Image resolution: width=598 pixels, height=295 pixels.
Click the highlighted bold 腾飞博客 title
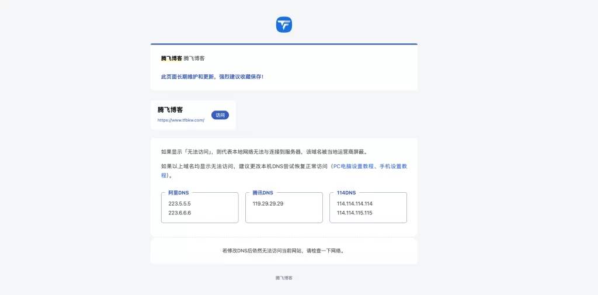coord(172,58)
